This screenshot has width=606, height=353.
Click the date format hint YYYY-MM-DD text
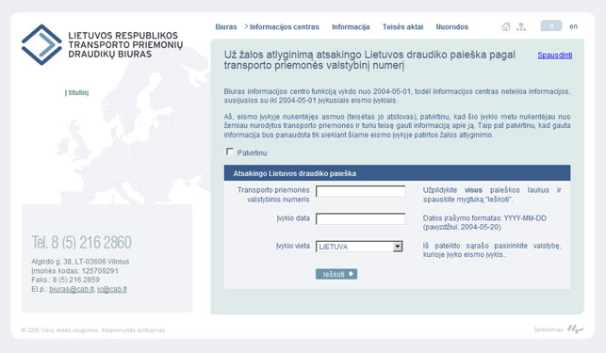(484, 222)
